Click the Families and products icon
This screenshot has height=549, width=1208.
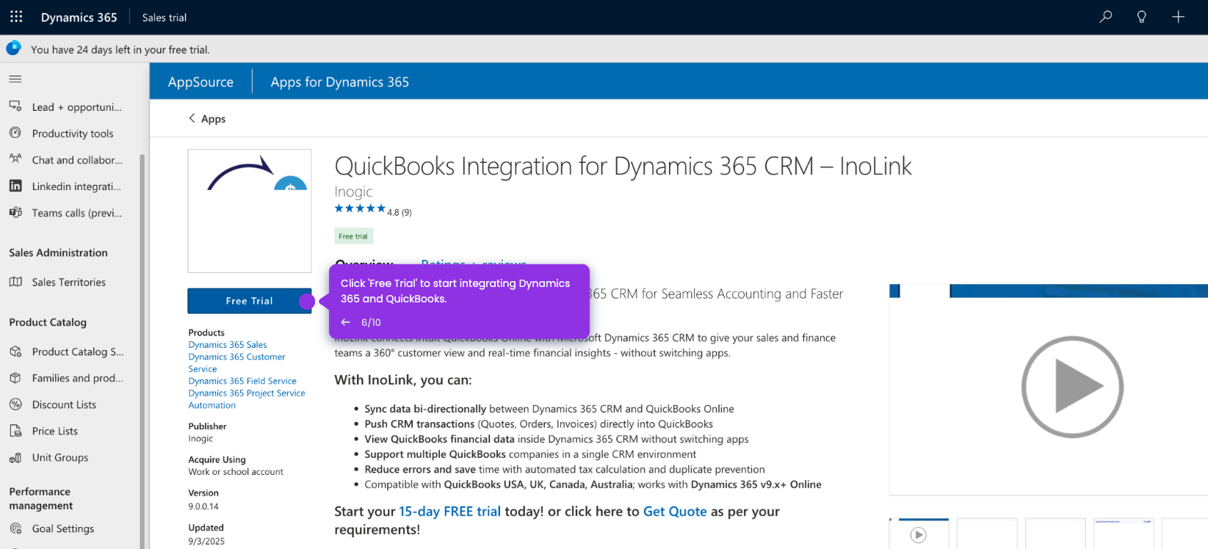[15, 378]
